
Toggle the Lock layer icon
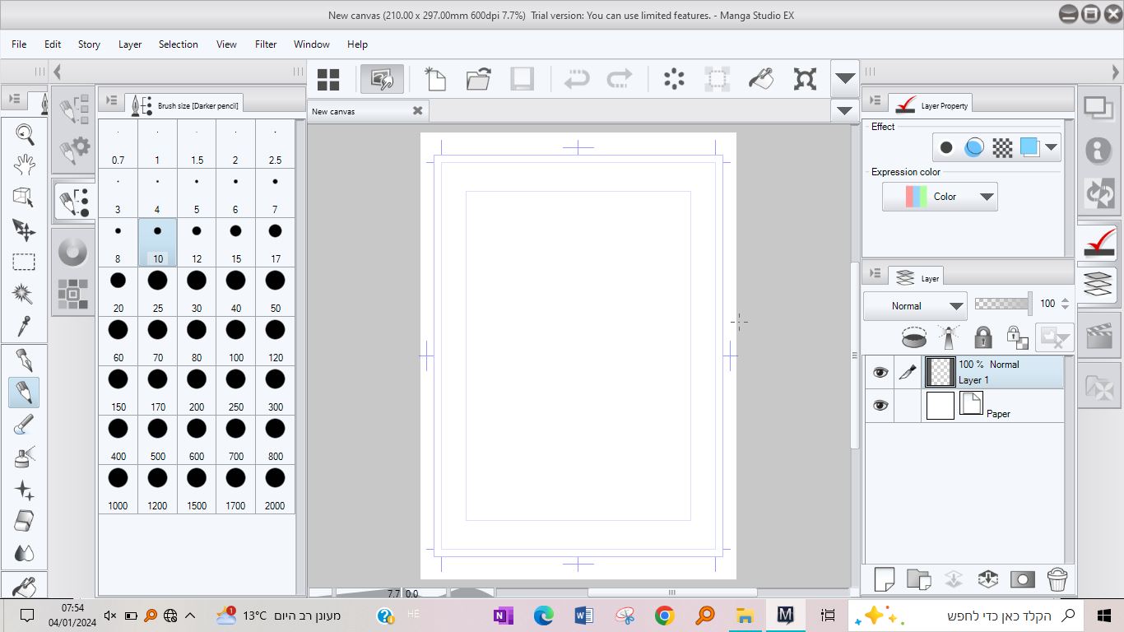click(982, 337)
